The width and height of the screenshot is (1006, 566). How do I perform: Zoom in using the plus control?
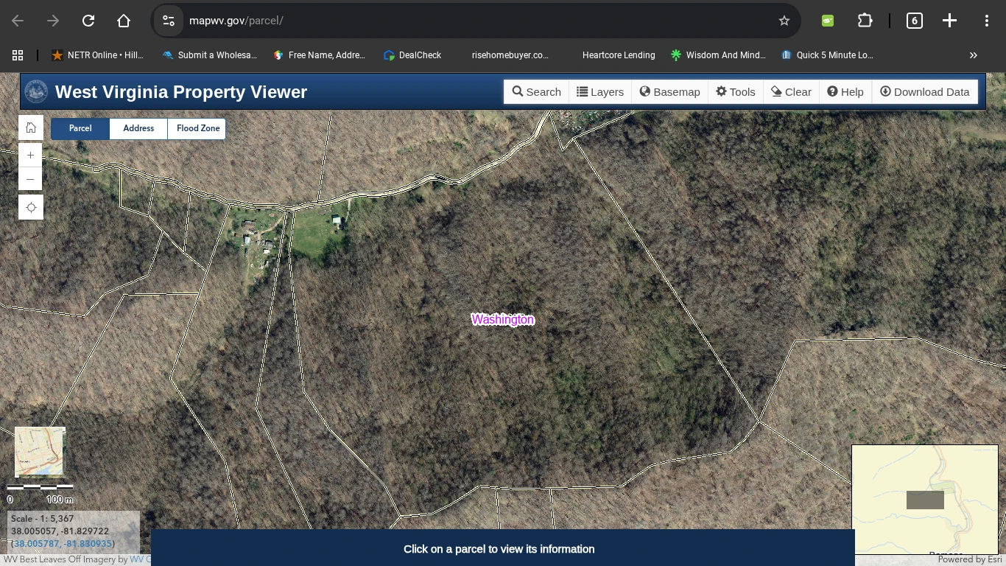pos(30,155)
